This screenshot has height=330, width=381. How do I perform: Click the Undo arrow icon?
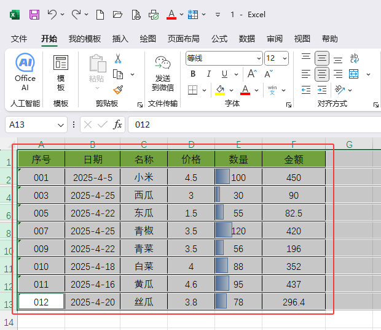click(52, 15)
